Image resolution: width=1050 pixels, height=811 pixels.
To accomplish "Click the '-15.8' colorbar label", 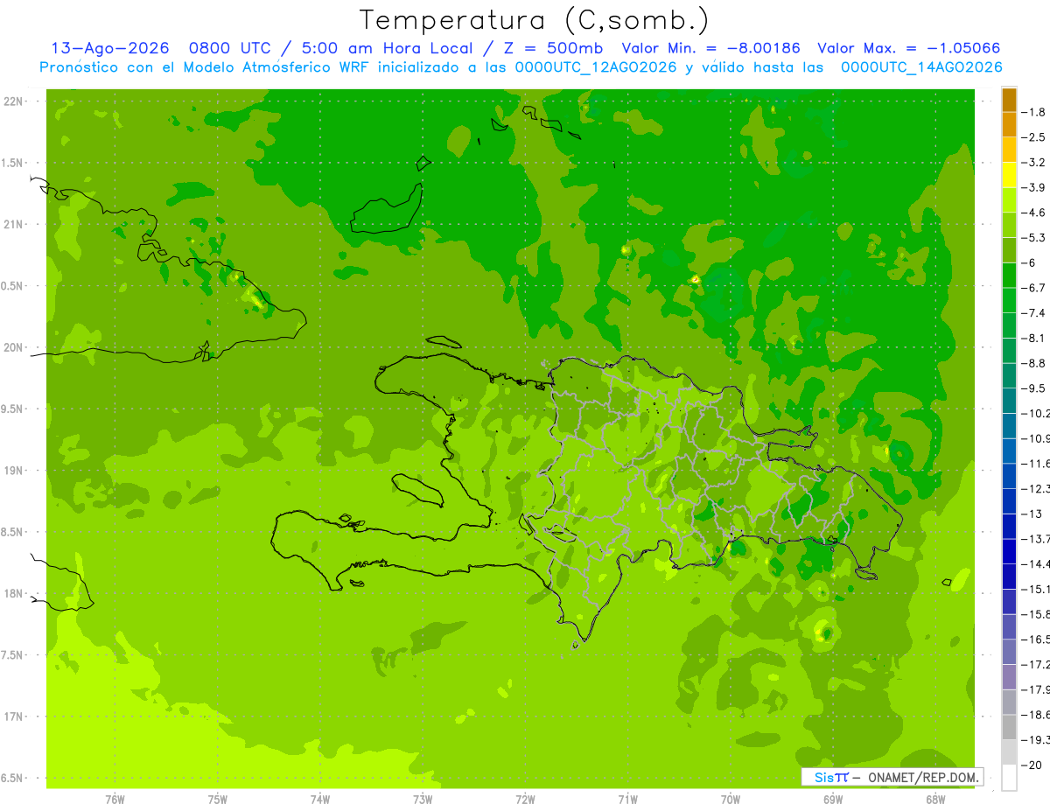I will [1036, 615].
